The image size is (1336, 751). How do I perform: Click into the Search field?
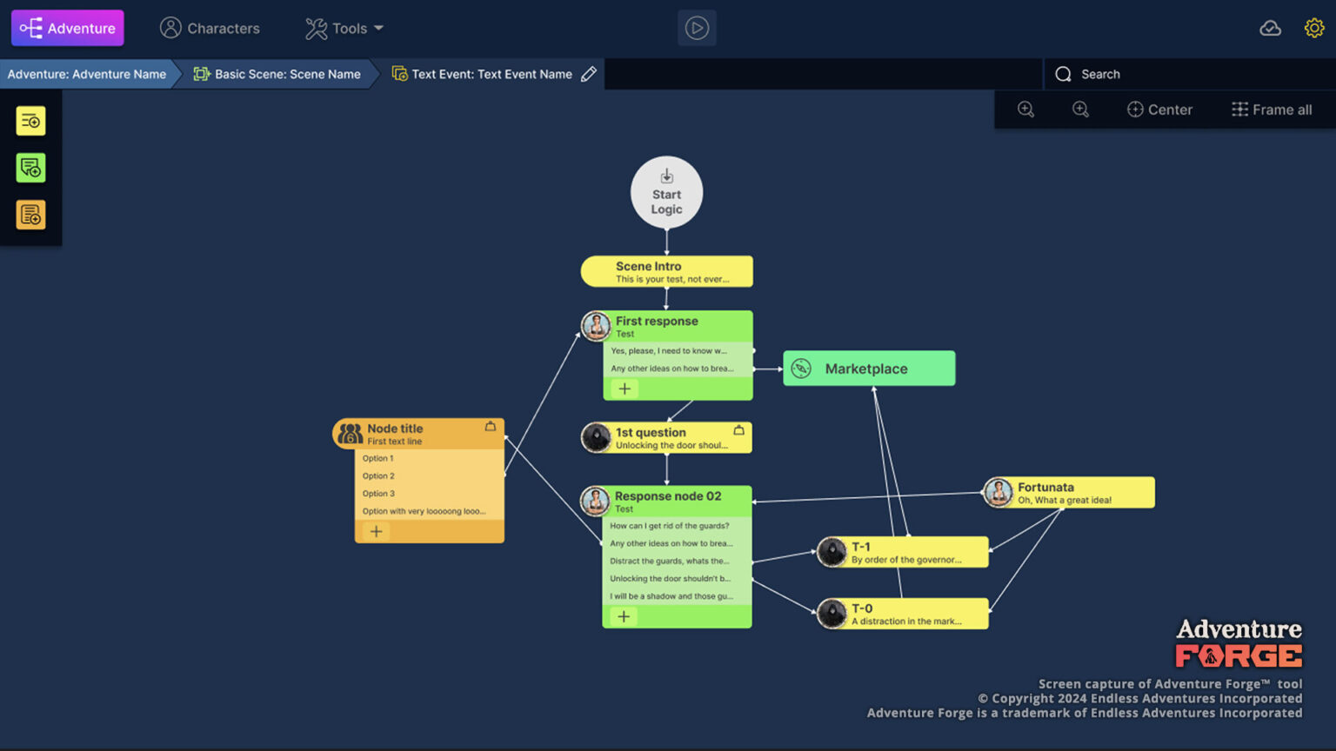point(1200,75)
